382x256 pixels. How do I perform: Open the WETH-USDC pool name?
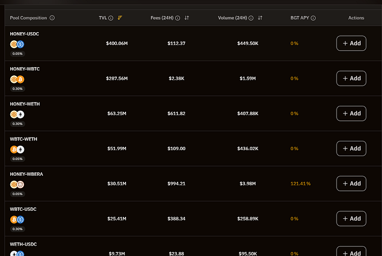[x=23, y=245]
